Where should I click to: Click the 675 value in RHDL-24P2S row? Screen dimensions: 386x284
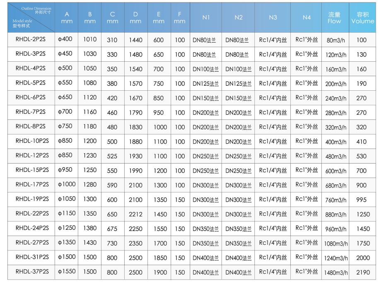[x=112, y=229]
